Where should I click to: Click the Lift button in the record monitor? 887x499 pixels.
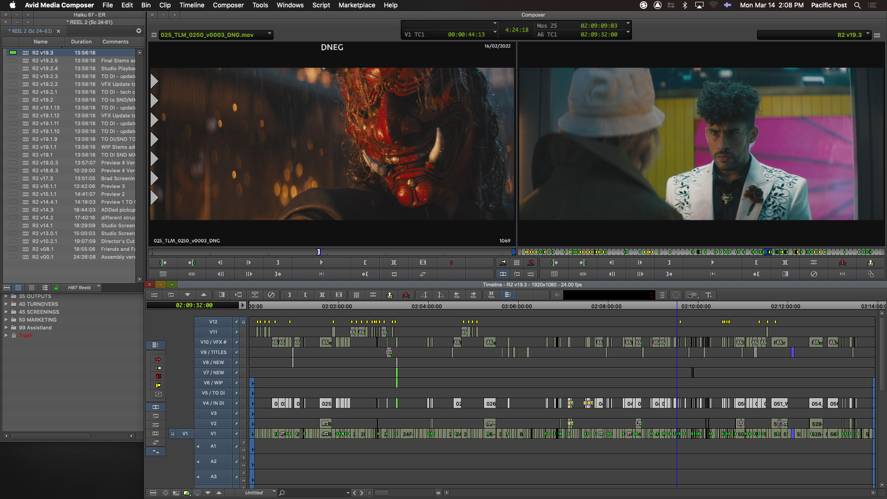click(x=842, y=262)
